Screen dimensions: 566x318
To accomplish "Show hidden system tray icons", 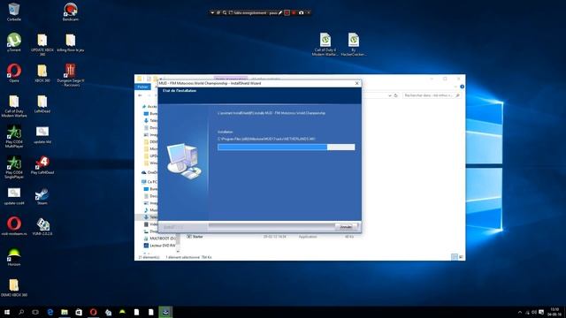I will coord(520,312).
